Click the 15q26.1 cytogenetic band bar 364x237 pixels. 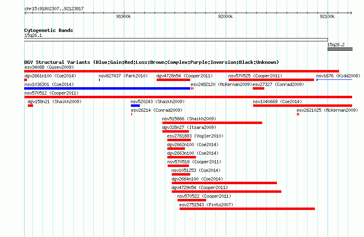coord(176,40)
